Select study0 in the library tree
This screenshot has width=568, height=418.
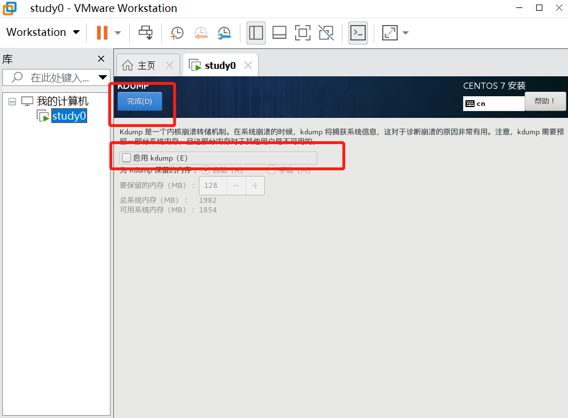tap(69, 116)
